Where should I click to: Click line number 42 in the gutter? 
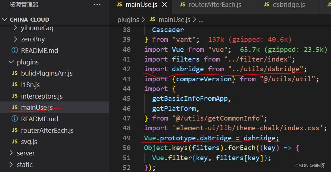coord(127,69)
